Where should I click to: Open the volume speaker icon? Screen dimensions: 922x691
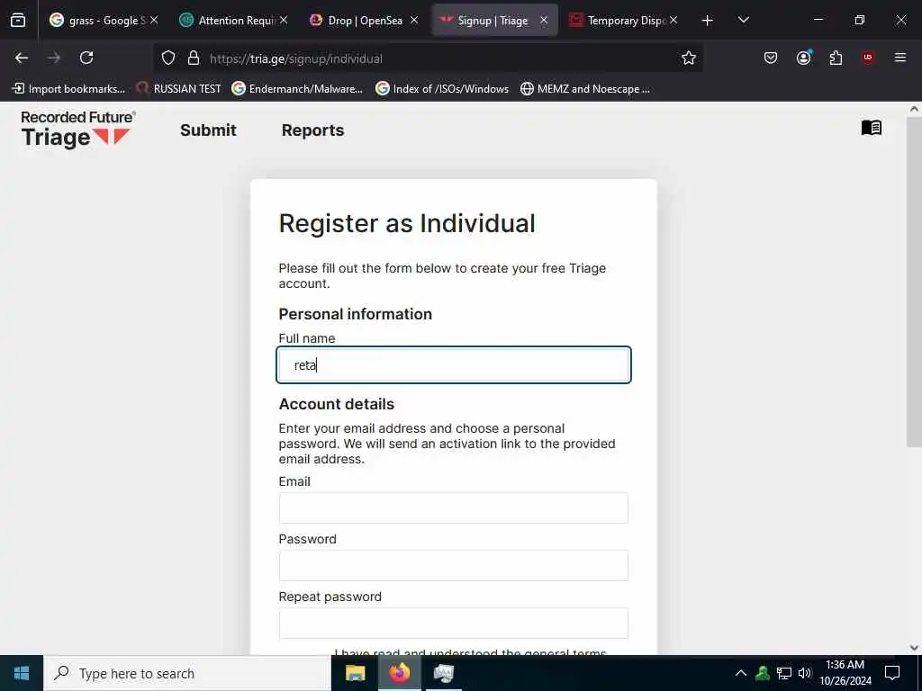click(804, 673)
